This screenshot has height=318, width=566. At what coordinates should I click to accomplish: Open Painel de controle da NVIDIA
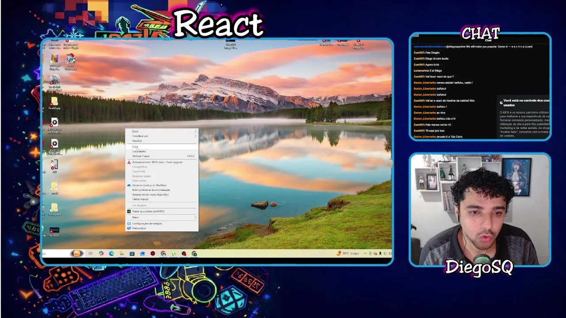coord(162,211)
